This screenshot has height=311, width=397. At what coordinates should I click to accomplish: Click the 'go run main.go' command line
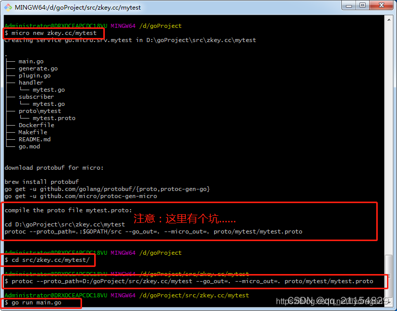tap(33, 302)
